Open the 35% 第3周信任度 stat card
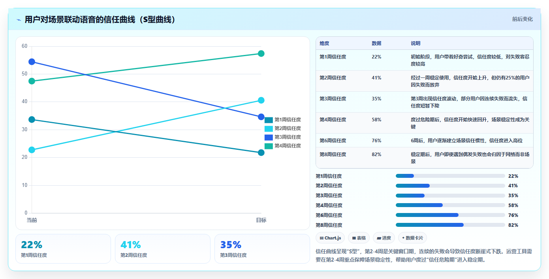Screen dimensions: 549x279 262,249
